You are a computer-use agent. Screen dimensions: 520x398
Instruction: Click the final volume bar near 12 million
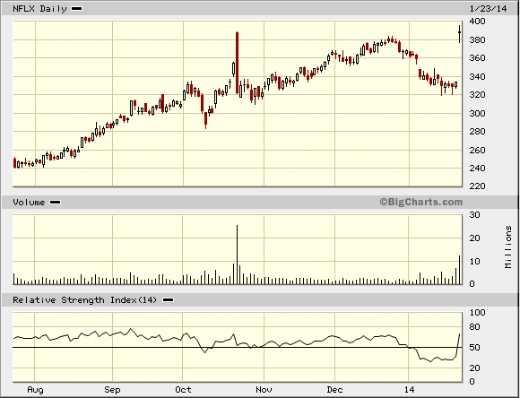459,270
